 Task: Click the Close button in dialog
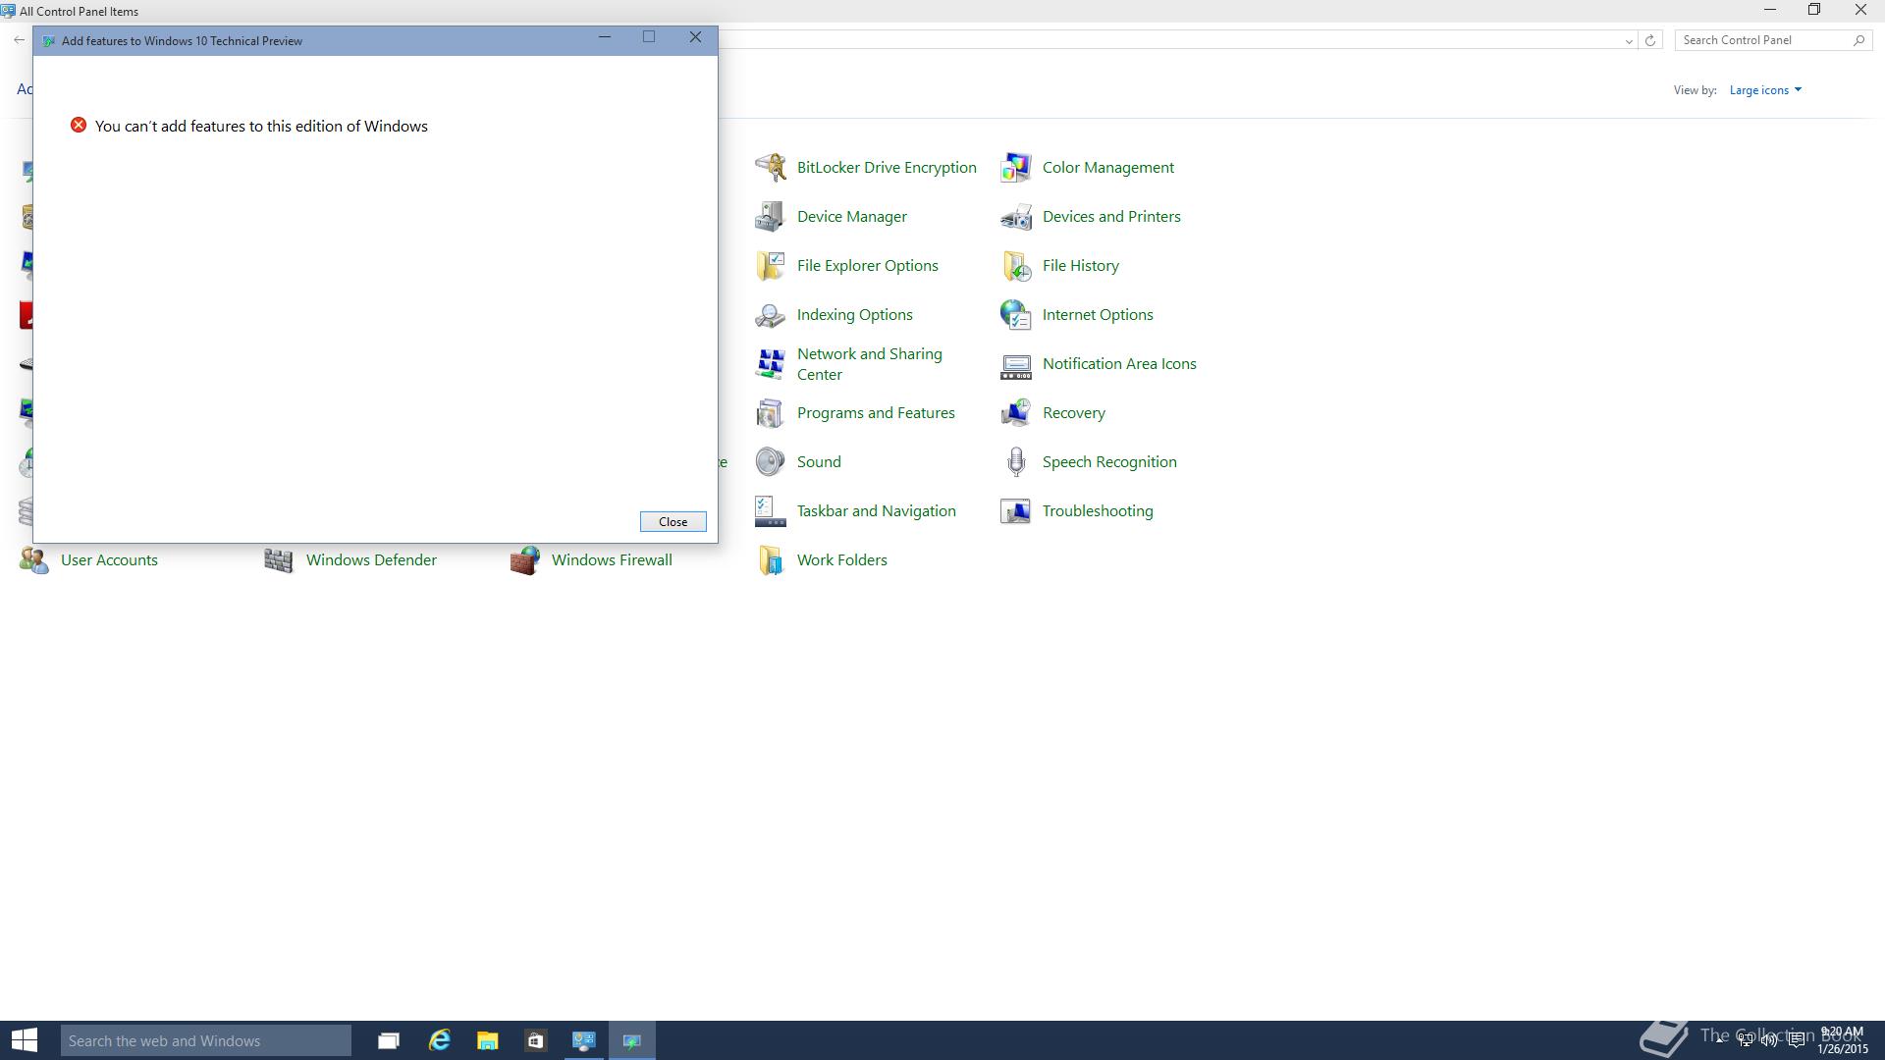(x=673, y=522)
